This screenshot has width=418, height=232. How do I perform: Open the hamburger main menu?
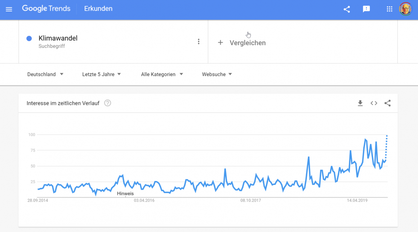[x=9, y=9]
